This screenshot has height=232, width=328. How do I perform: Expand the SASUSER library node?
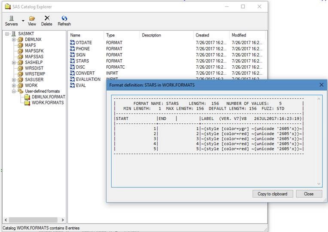[14, 80]
